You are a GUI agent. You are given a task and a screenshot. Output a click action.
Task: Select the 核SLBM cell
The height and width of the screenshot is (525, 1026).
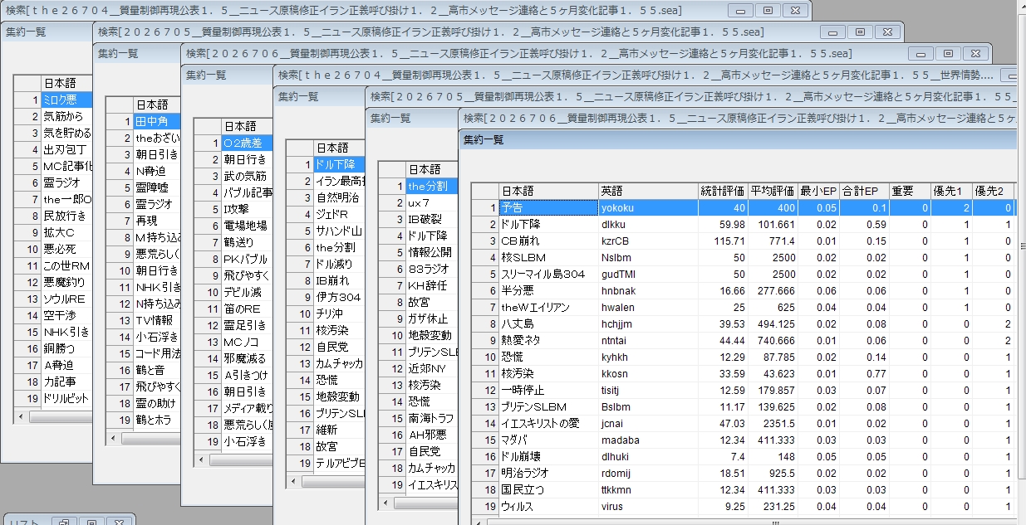[547, 257]
